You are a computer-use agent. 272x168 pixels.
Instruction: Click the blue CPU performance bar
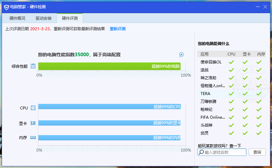[109, 107]
